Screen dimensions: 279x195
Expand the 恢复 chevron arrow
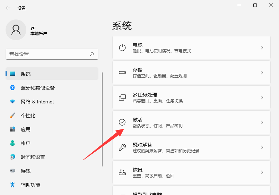coord(262,172)
